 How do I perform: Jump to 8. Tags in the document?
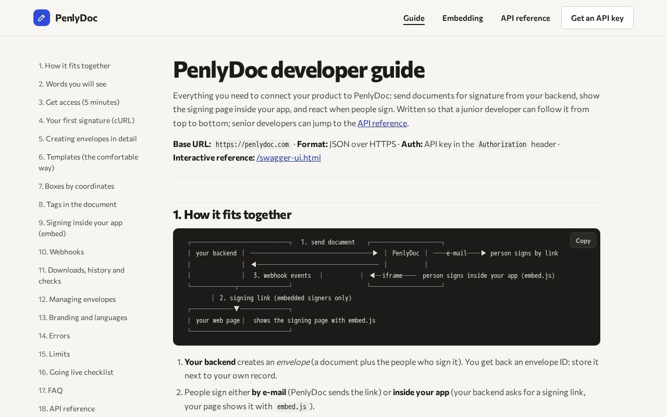click(78, 204)
